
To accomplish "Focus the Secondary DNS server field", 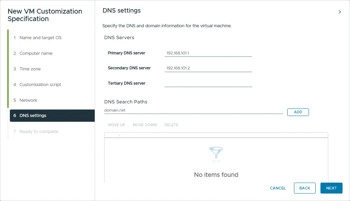I will click(208, 68).
